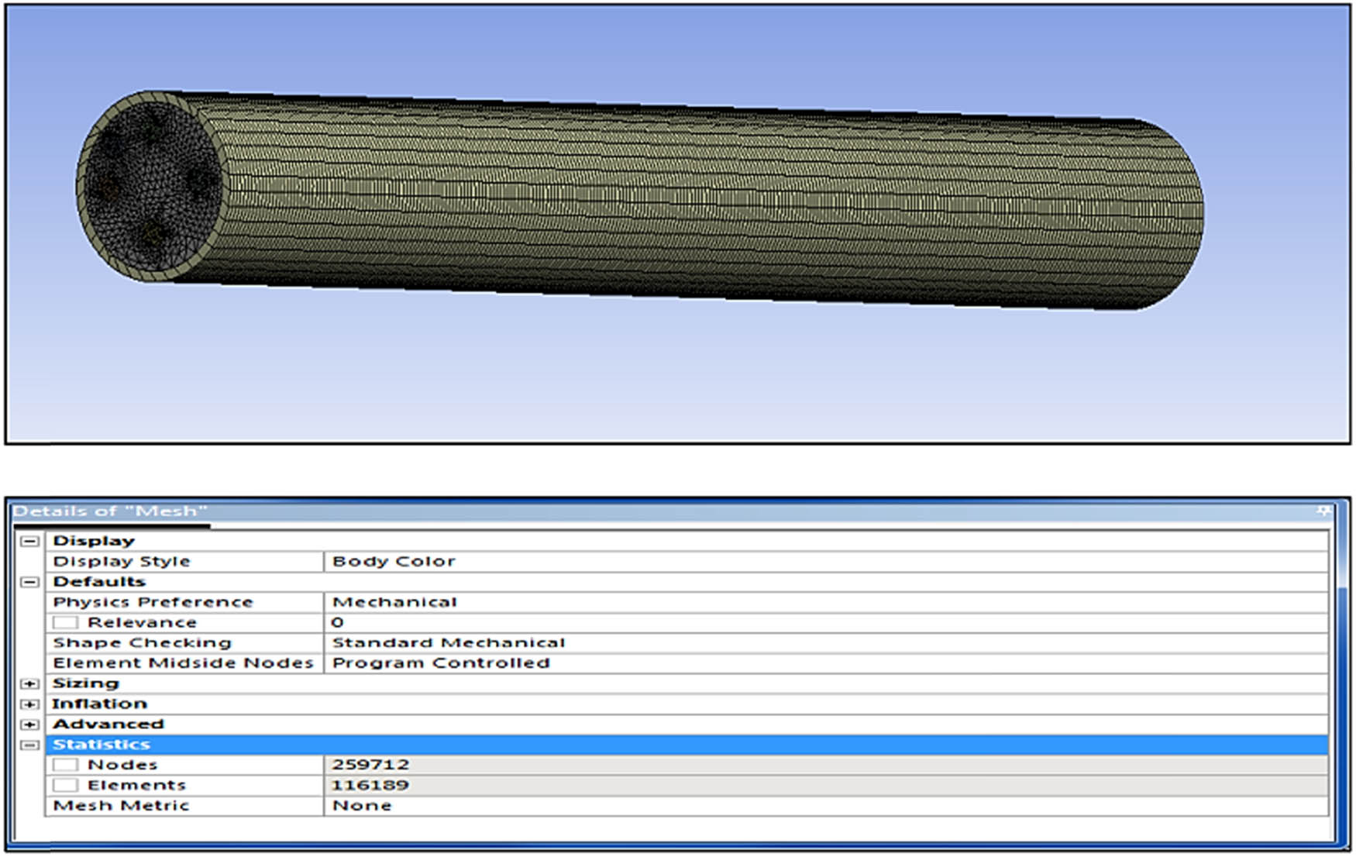Open the Element Midside Nodes dropdown
Screen dimensions: 1356x857
[x=465, y=663]
